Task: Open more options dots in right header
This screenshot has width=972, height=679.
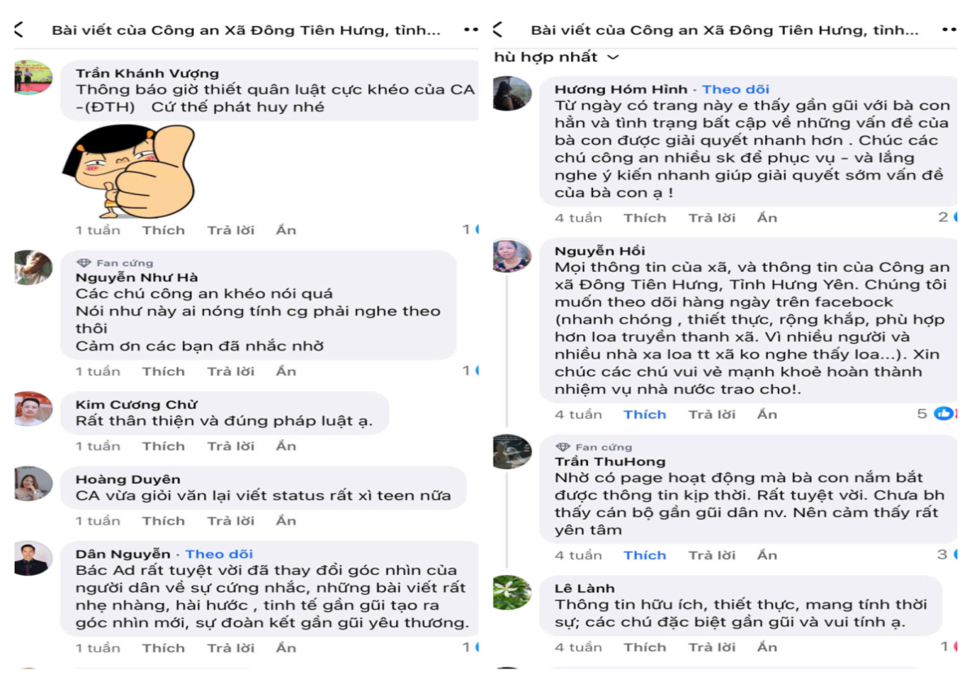Action: pos(949,30)
